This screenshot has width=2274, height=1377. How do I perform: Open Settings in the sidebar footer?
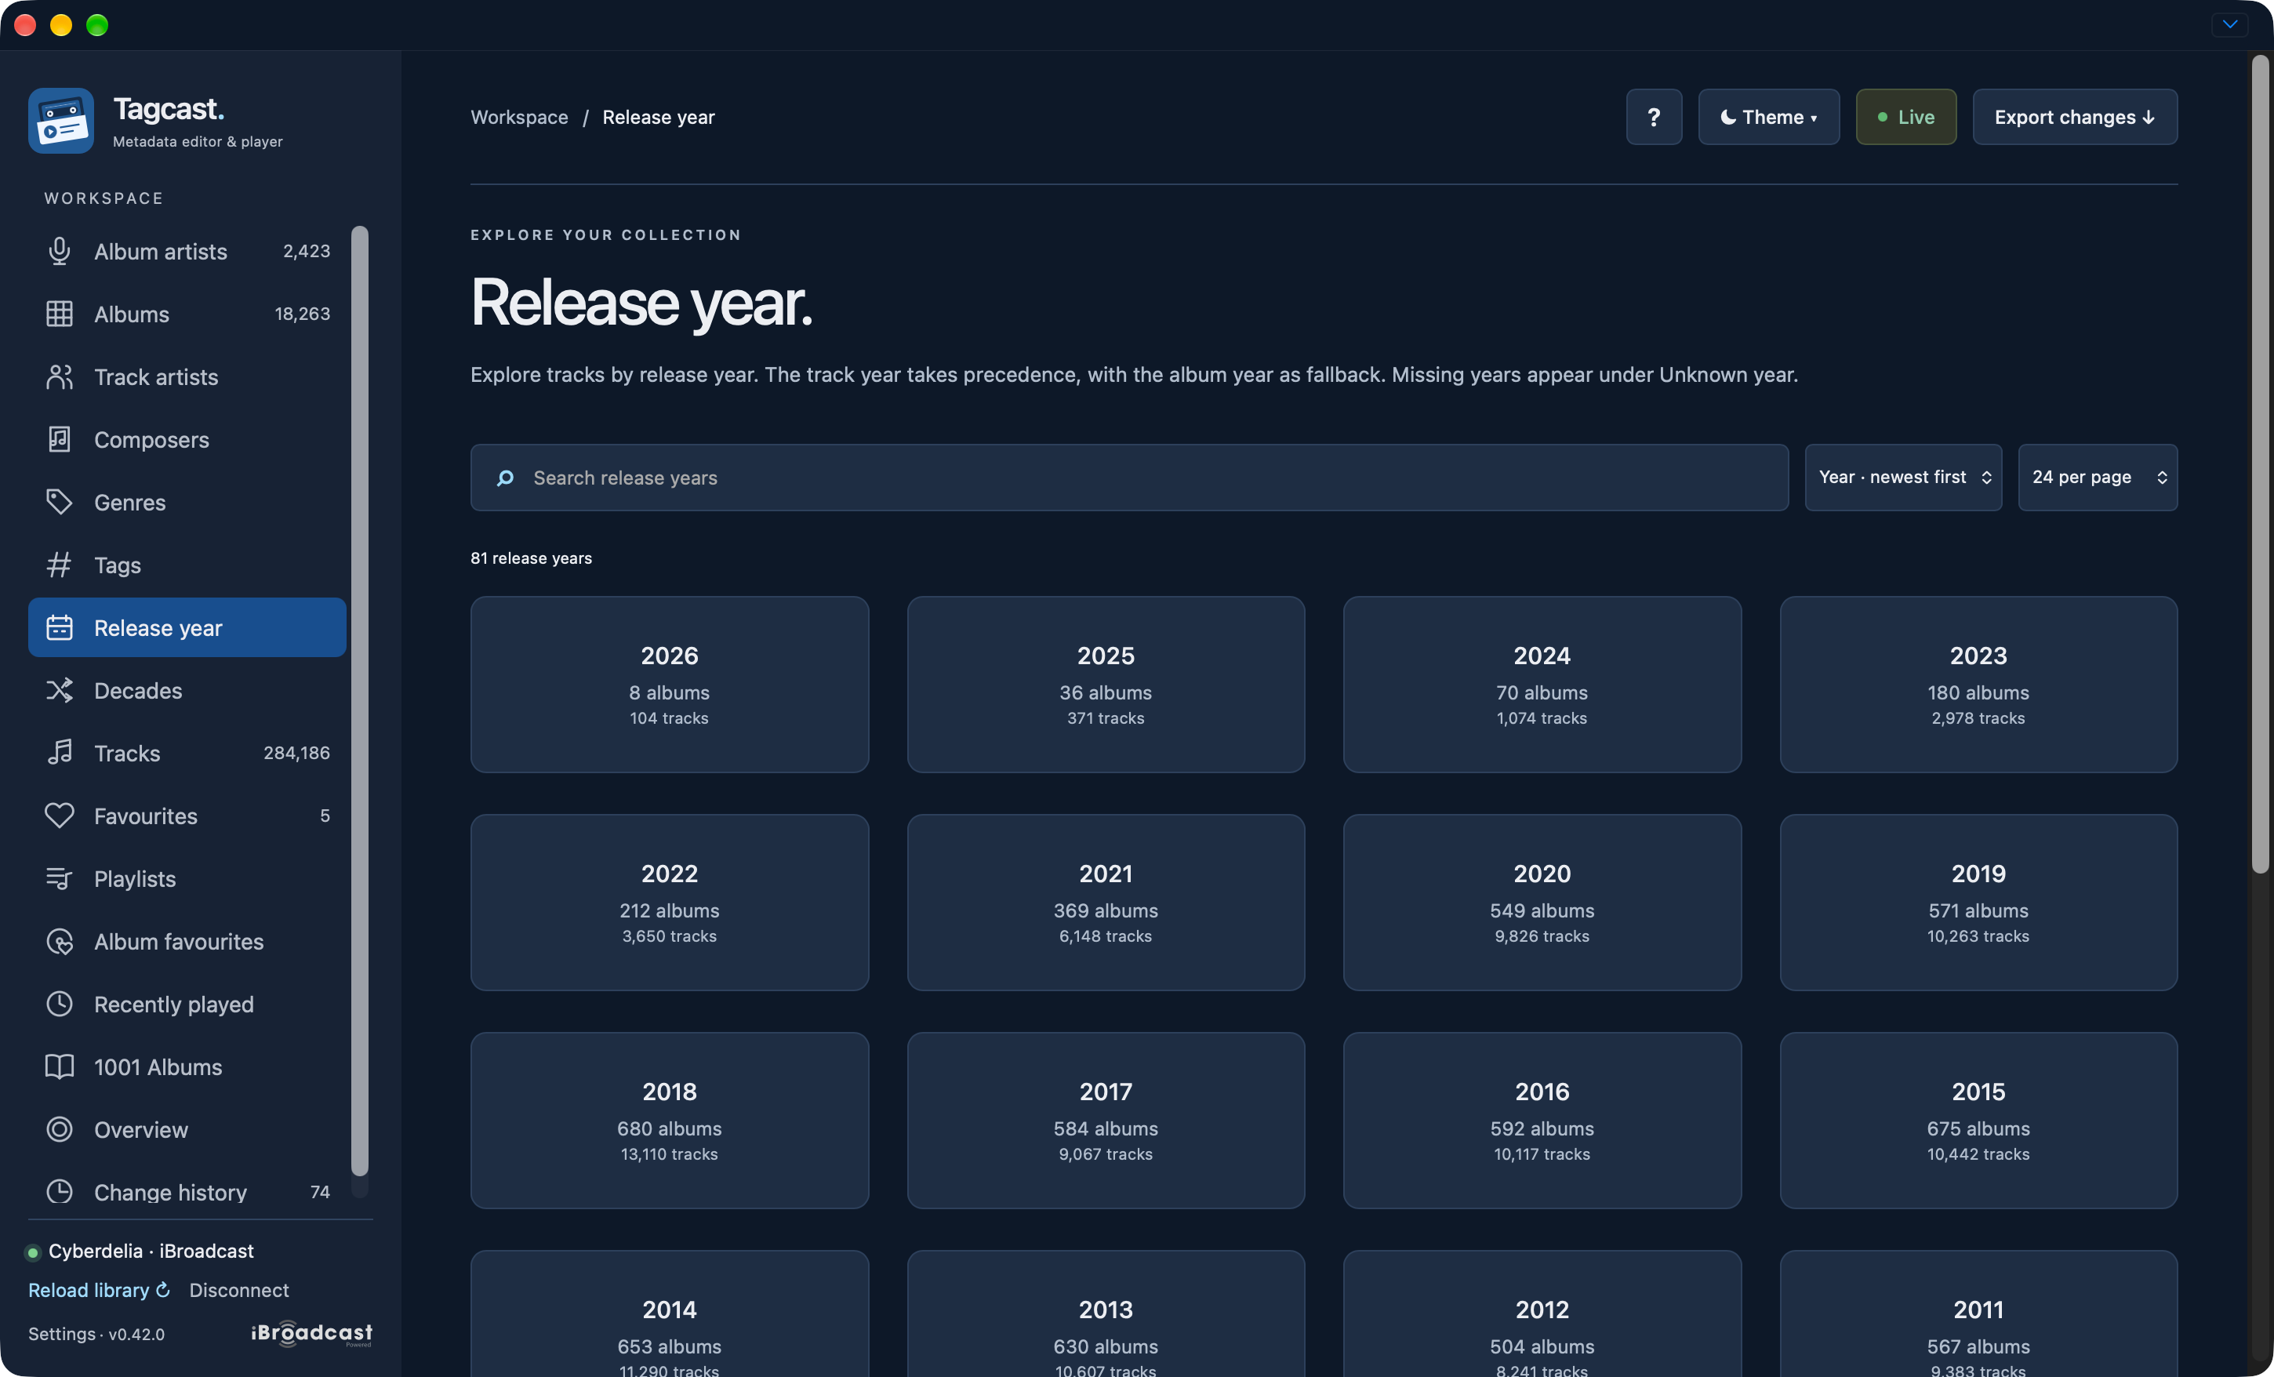tap(62, 1334)
